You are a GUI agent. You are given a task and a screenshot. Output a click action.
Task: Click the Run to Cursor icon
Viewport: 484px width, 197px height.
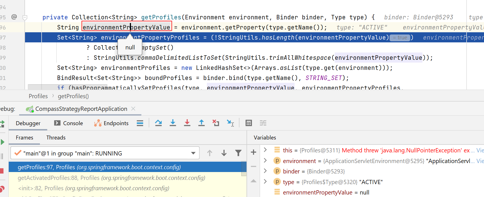click(230, 123)
